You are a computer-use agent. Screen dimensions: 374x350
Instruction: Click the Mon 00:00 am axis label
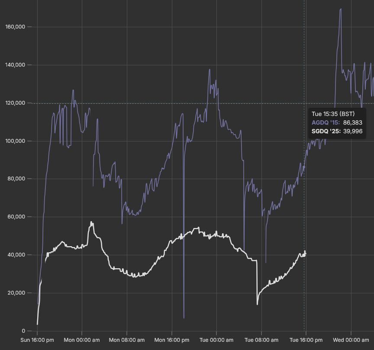coord(82,340)
